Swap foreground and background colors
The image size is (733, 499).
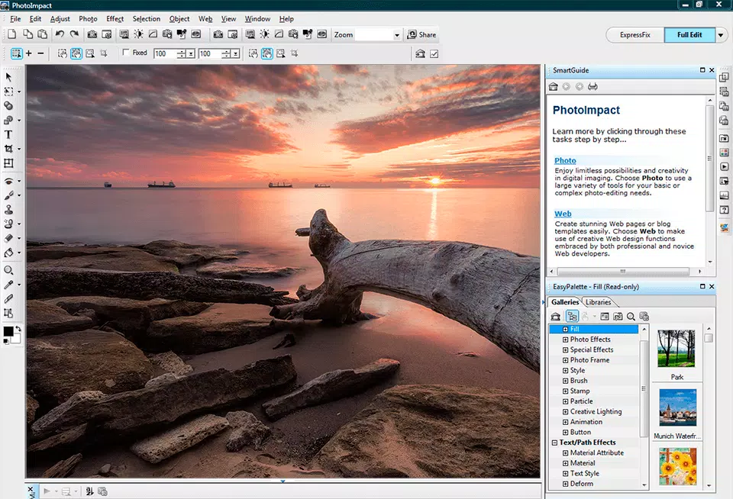pos(18,329)
